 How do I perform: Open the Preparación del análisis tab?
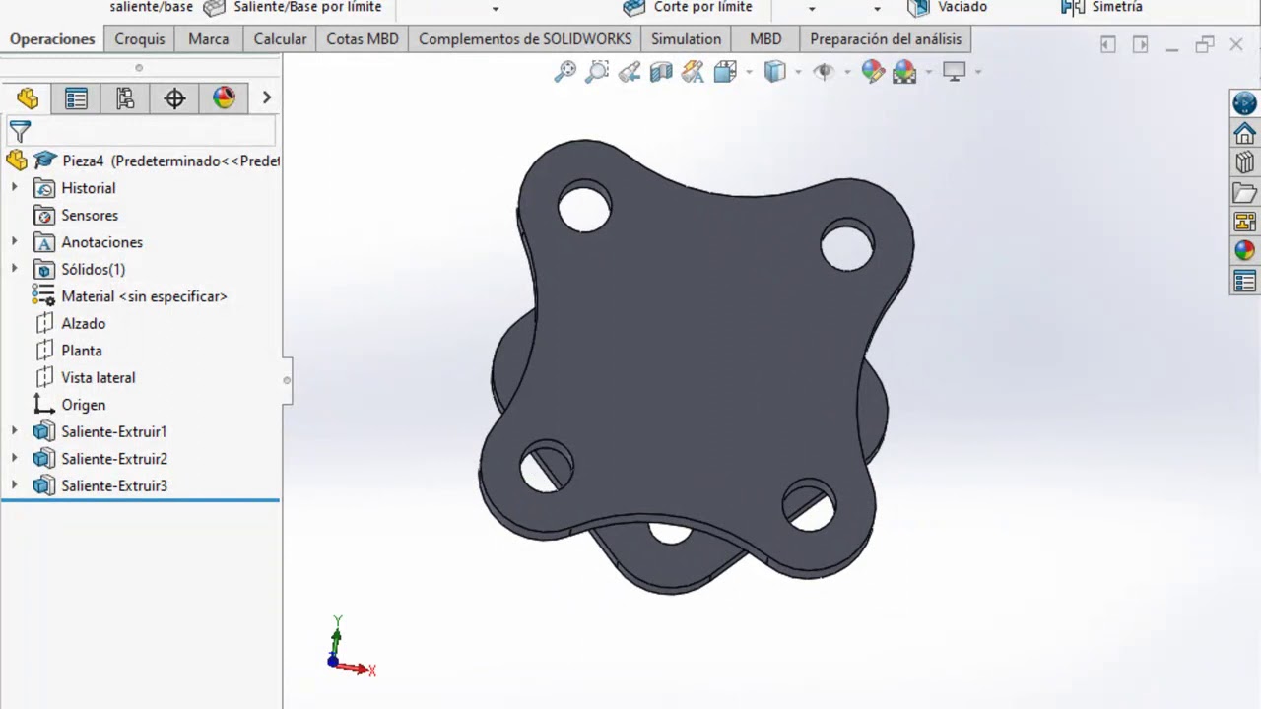tap(886, 39)
